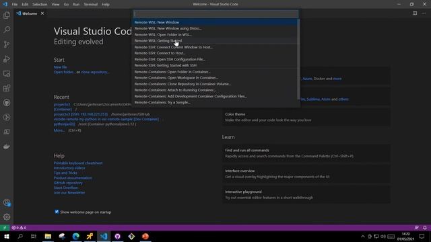Show errors and warnings count in status bar
This screenshot has height=242, width=431.
coord(19,228)
